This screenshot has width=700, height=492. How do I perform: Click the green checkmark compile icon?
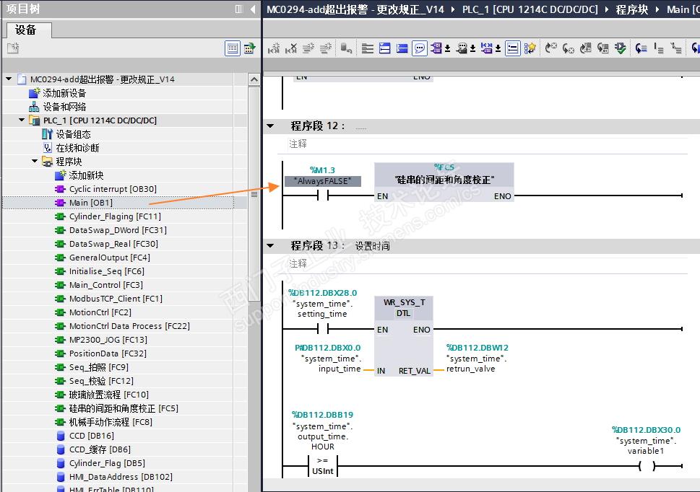click(x=620, y=48)
